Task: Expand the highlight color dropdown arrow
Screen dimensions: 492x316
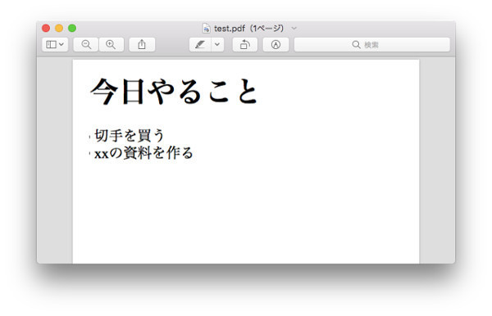Action: (x=217, y=44)
